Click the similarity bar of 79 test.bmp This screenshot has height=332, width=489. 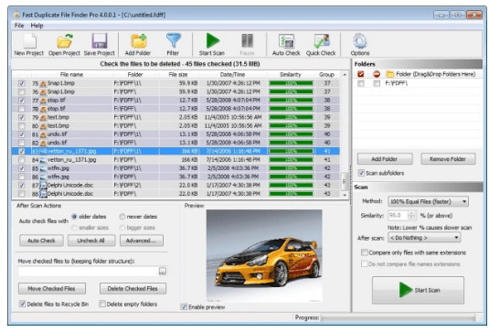[291, 117]
